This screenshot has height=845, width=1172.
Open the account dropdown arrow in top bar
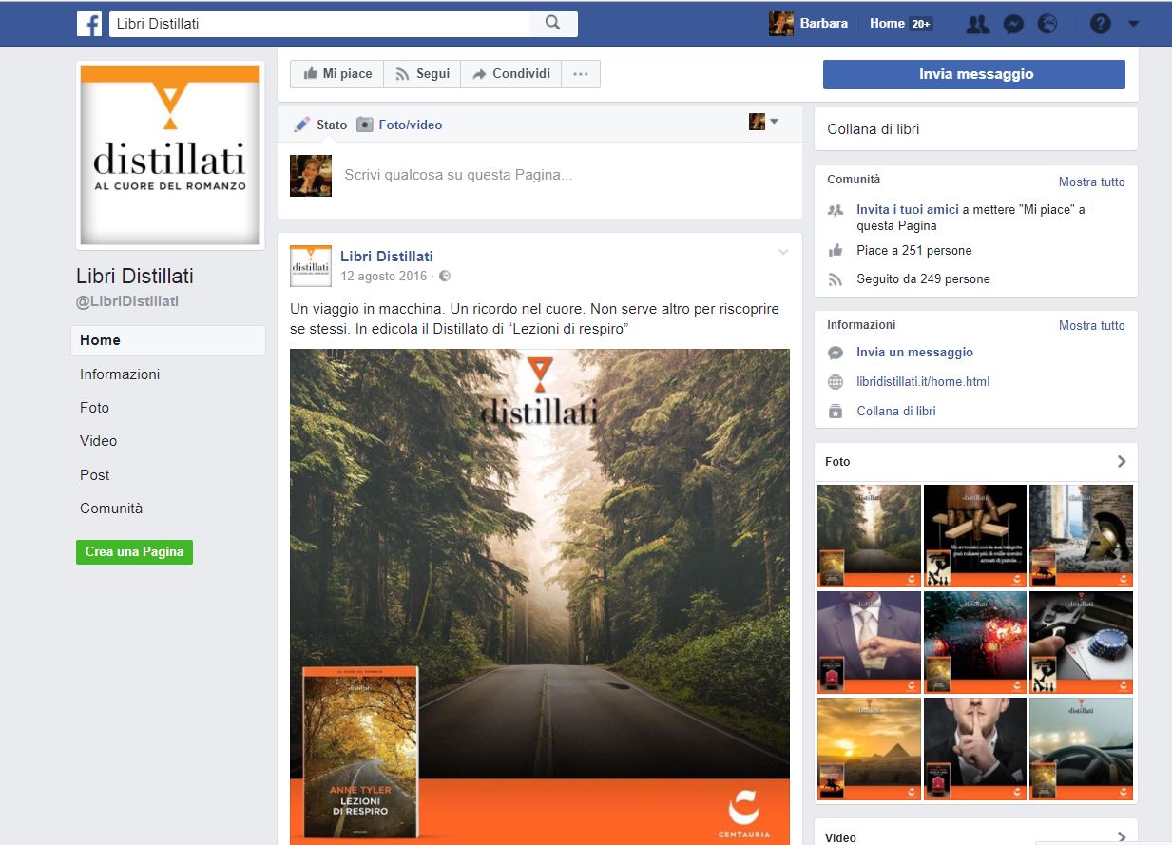1133,25
